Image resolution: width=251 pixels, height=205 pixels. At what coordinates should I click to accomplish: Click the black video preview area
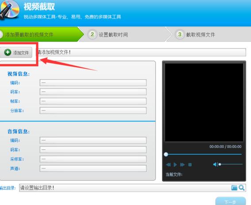(x=204, y=102)
